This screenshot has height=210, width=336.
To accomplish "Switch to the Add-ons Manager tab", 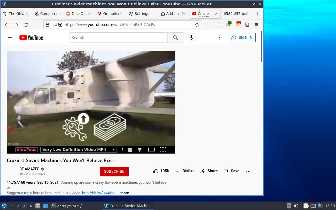I will click(173, 14).
